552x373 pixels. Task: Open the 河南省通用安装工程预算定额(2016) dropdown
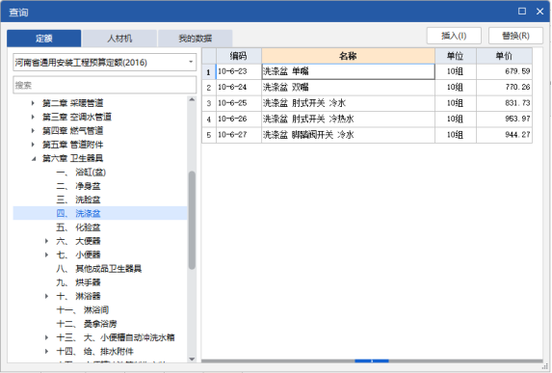click(105, 63)
